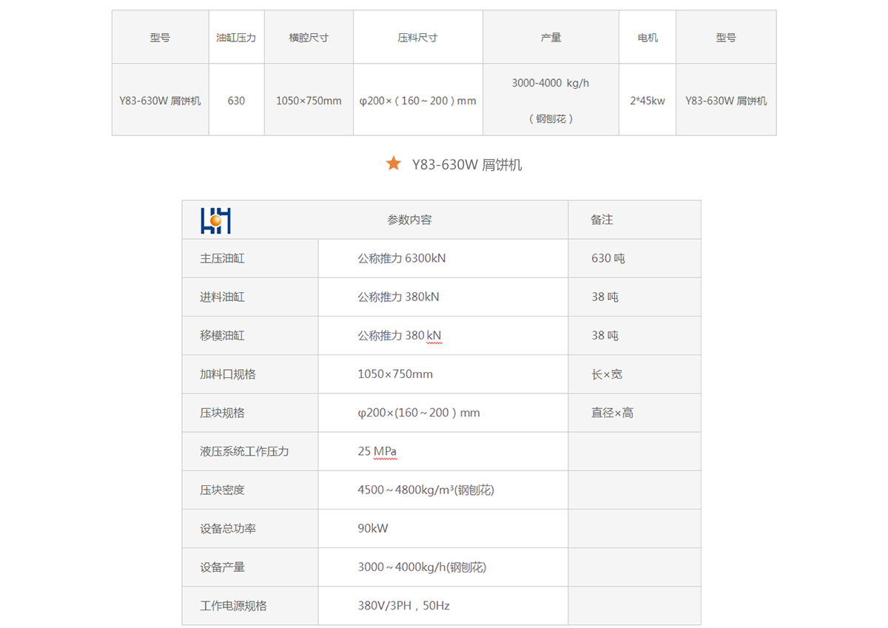The height and width of the screenshot is (628, 888).
Task: Select the 380V/3PH，50Hz power supply value
Action: click(403, 606)
